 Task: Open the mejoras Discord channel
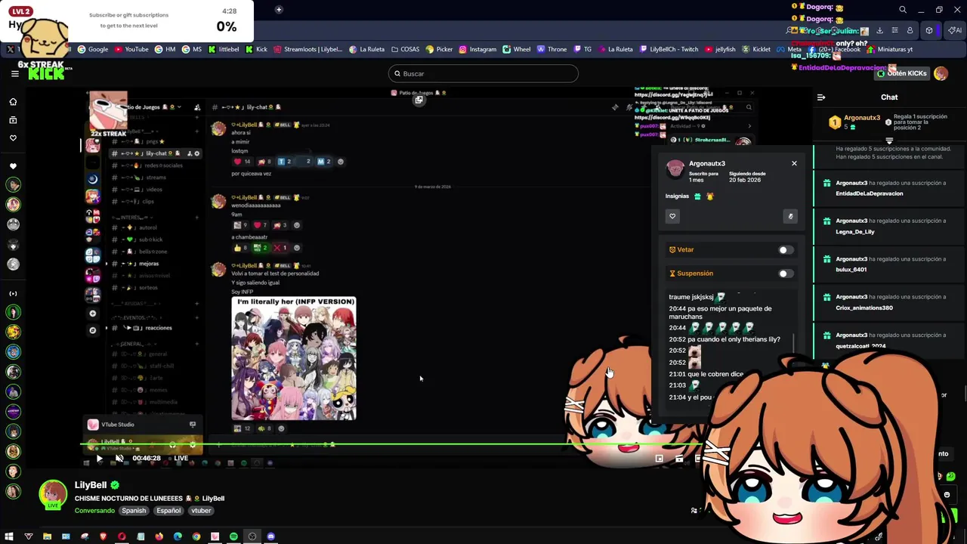pyautogui.click(x=140, y=264)
